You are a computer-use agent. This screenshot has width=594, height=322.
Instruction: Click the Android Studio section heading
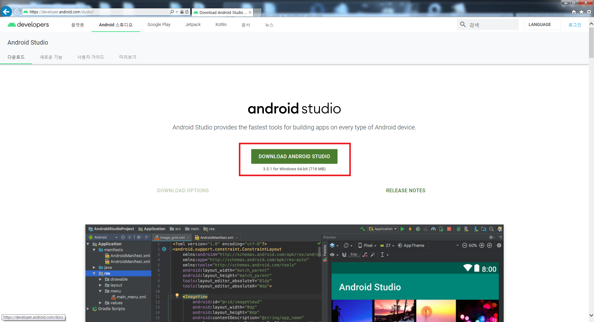[x=28, y=42]
